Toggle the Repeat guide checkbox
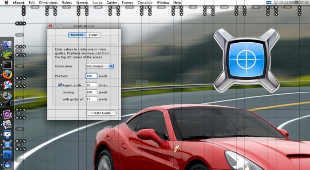 tap(60, 85)
